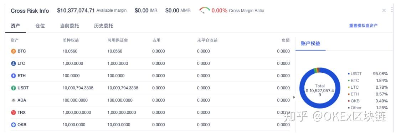
Task: Click the 币种权益 column header
Action: click(71, 40)
